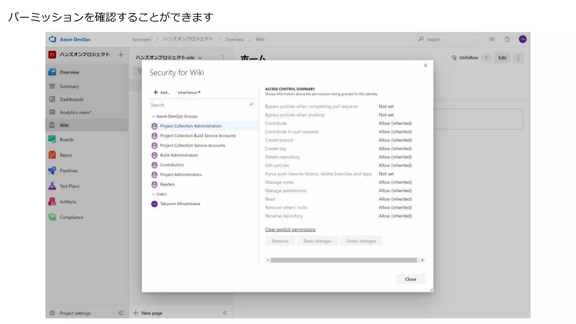576x324 pixels.
Task: Click the Remove button
Action: [x=280, y=241]
